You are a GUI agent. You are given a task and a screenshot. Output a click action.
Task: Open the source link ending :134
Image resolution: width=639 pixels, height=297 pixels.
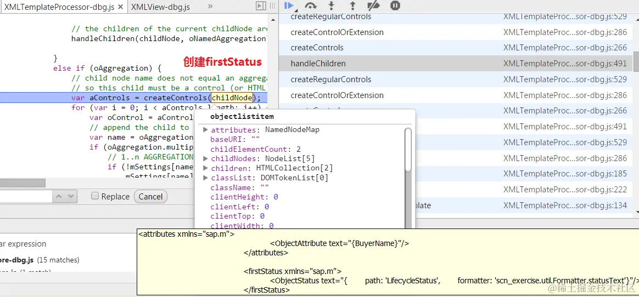coord(565,205)
